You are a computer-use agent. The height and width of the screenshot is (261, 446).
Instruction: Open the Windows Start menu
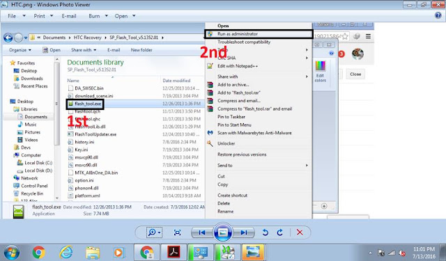(x=11, y=253)
